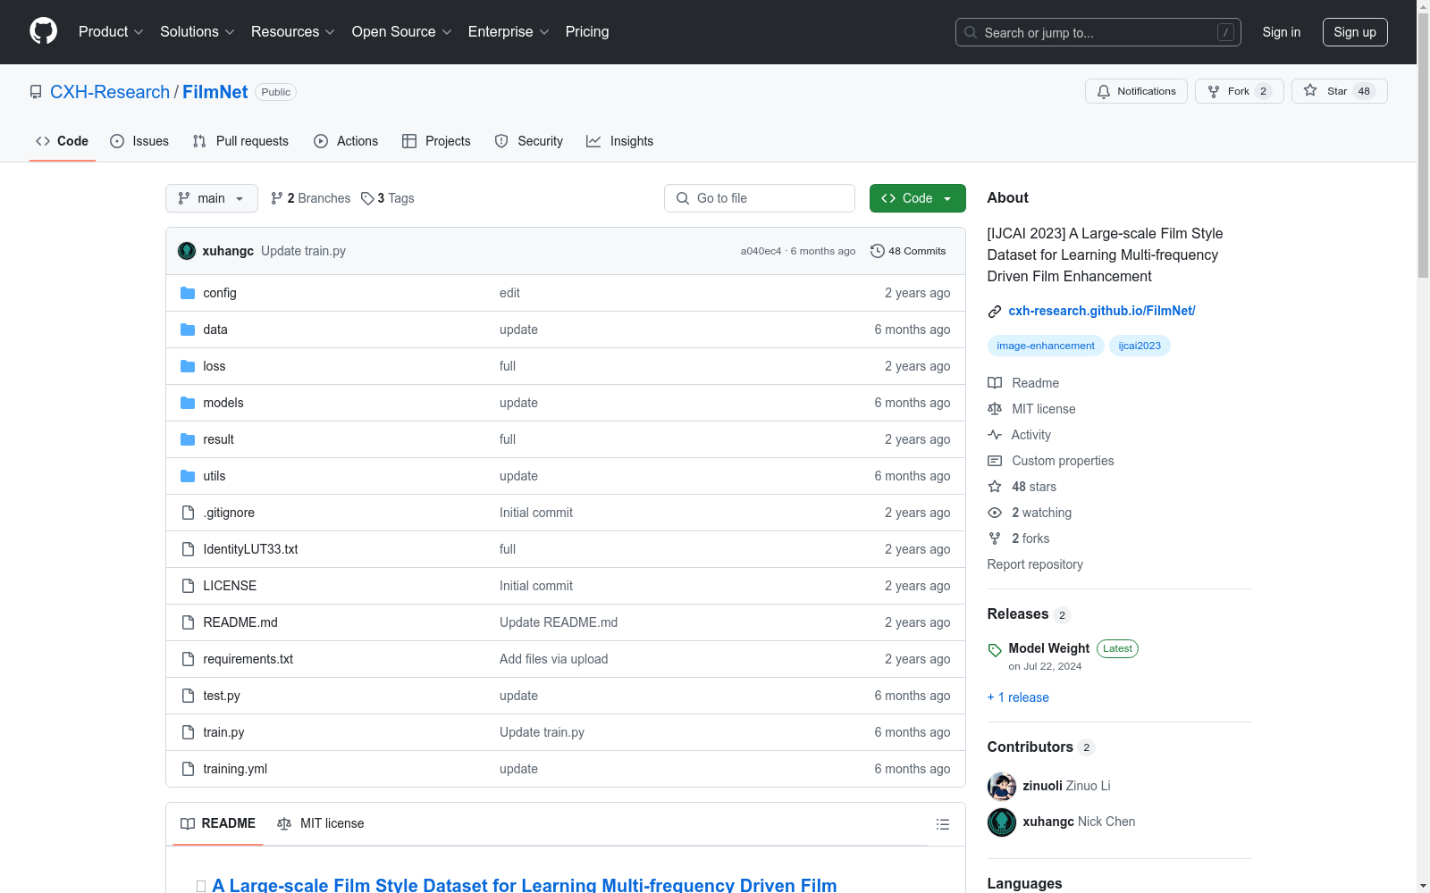
Task: Switch to the Code tab
Action: [x=63, y=141]
